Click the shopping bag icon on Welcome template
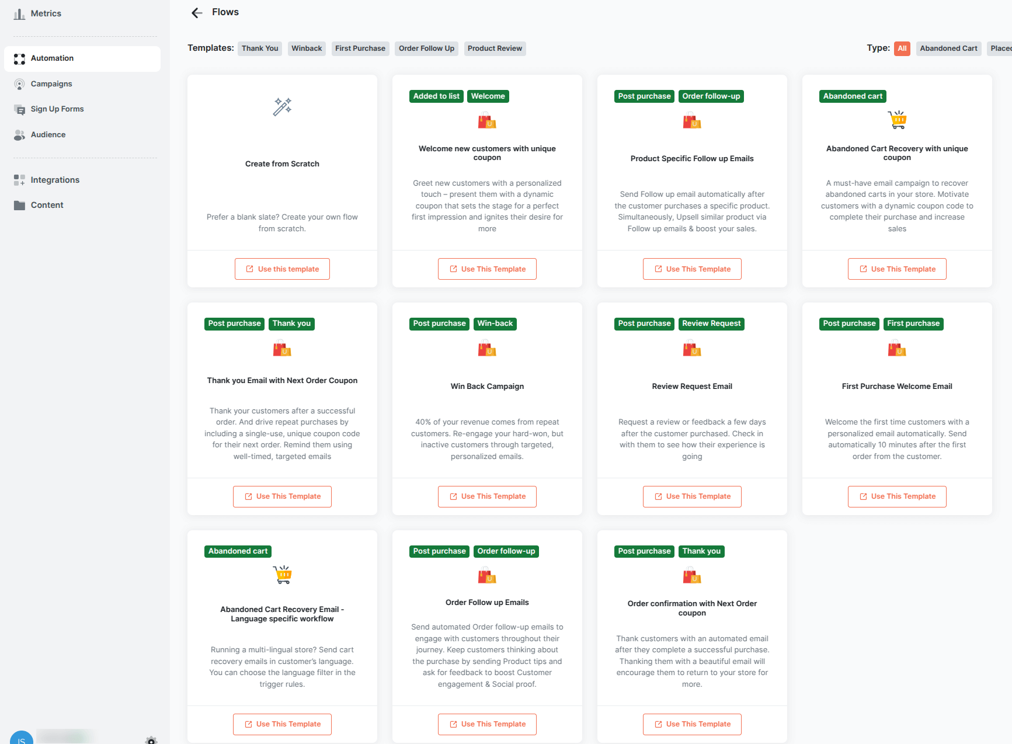 pyautogui.click(x=487, y=121)
